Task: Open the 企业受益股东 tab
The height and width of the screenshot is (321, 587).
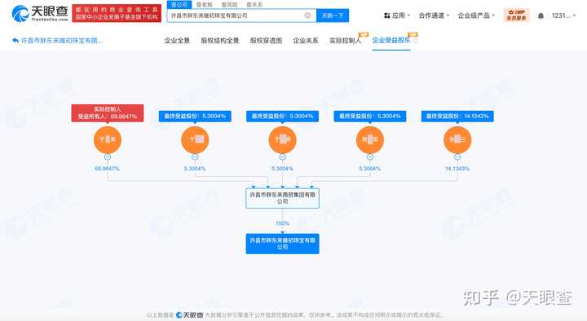Action: tap(391, 40)
